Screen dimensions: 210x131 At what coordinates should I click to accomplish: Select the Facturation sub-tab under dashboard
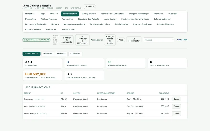pos(75,54)
